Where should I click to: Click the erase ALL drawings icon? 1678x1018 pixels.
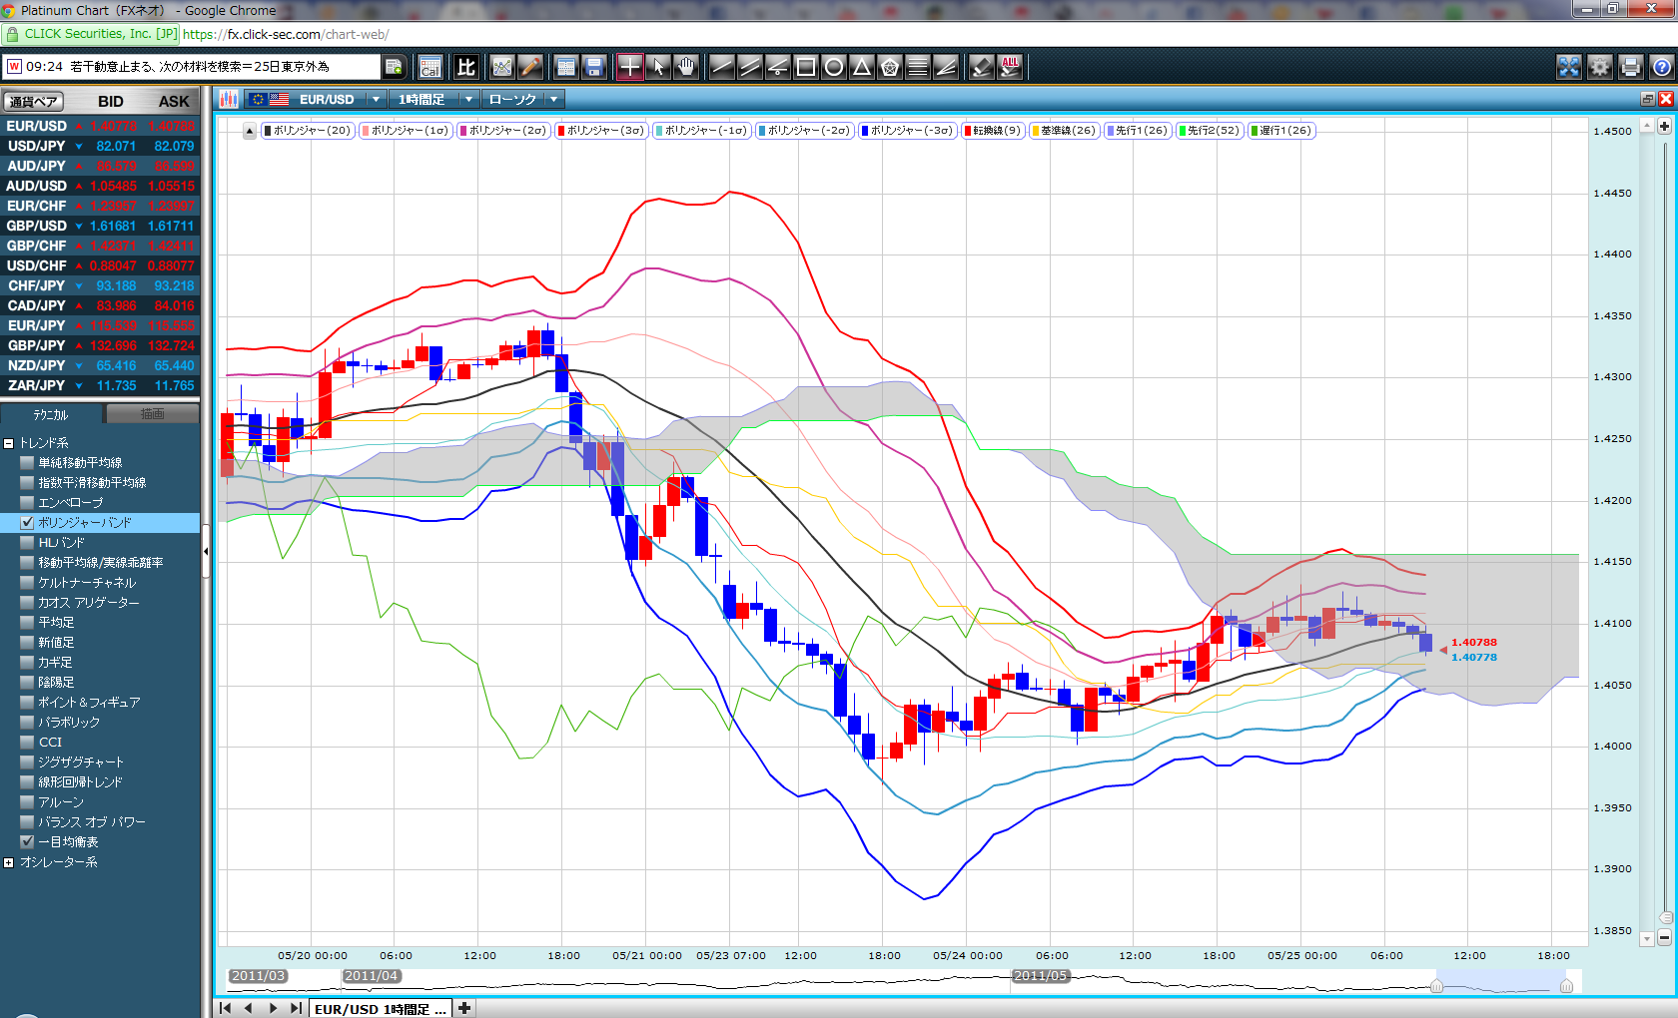tap(1010, 67)
